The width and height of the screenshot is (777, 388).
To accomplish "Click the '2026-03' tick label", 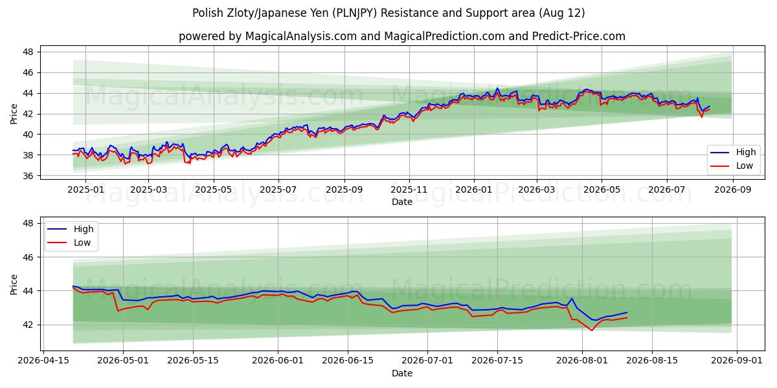I will coord(537,190).
